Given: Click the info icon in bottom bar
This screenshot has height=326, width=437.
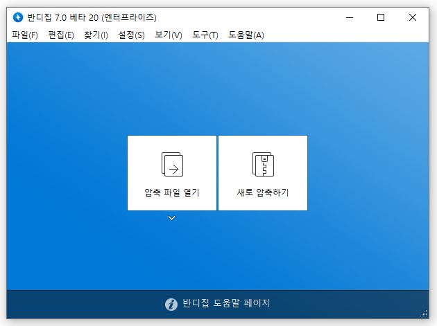Looking at the screenshot, I should pyautogui.click(x=171, y=304).
